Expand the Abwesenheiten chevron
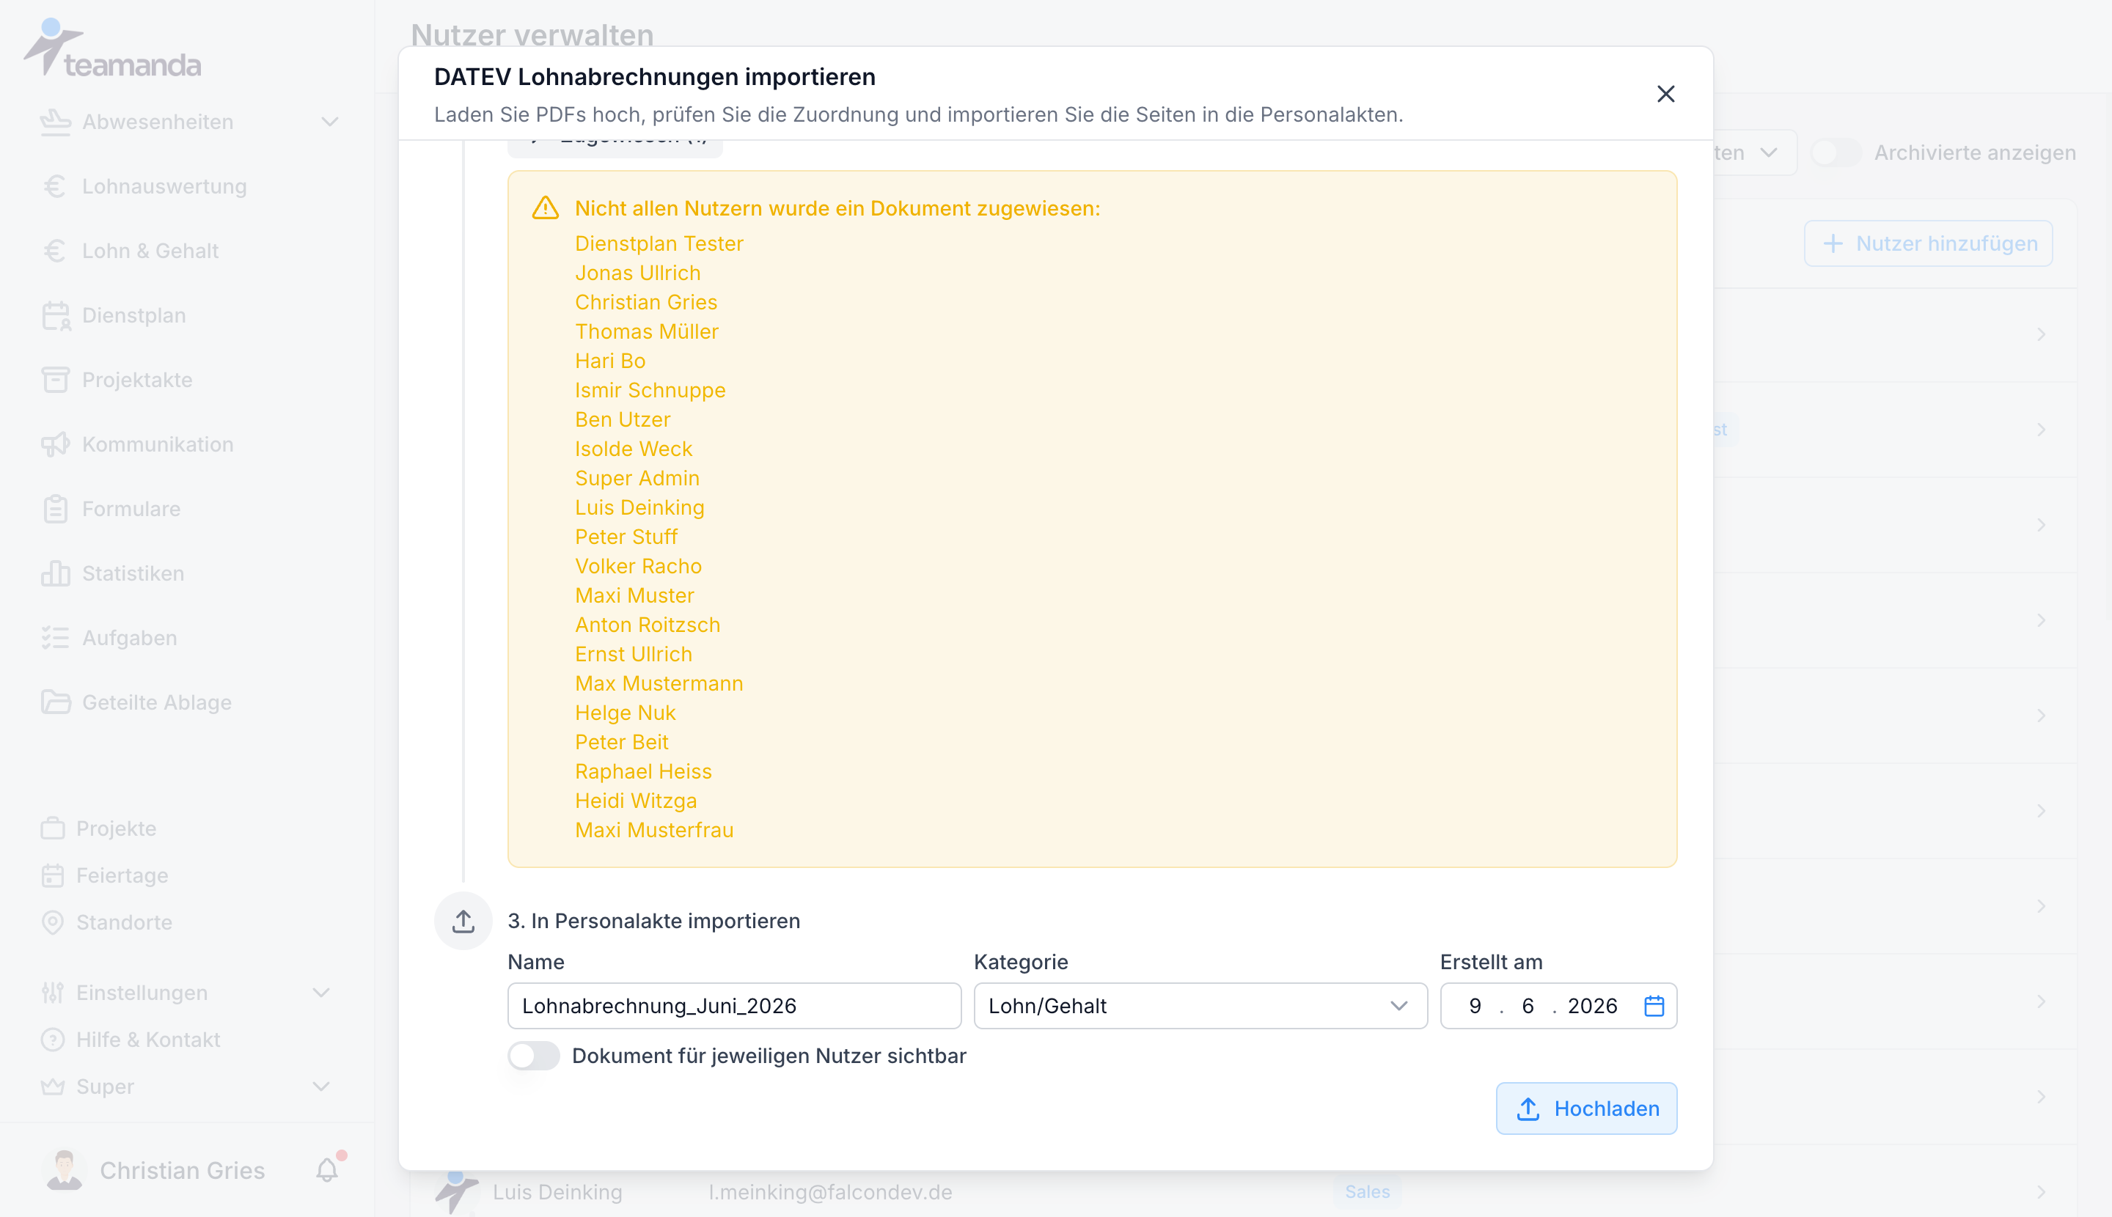Viewport: 2112px width, 1217px height. 329,122
